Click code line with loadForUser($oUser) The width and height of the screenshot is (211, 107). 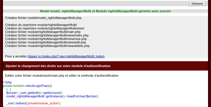click(x=53, y=96)
